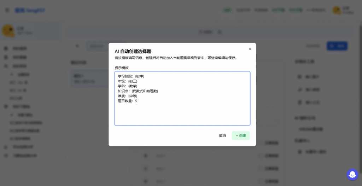362x186 pixels.
Task: Toggle the first 正确答案 checkbox below dialog
Action: 261,143
